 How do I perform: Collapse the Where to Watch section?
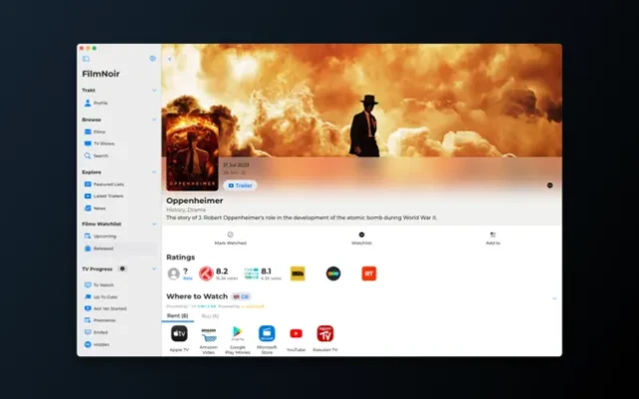point(554,298)
